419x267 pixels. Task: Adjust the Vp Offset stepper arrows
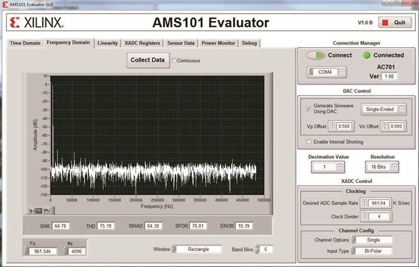(332, 126)
